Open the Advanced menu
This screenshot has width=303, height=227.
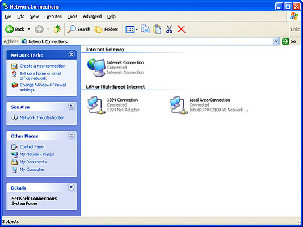pyautogui.click(x=92, y=16)
